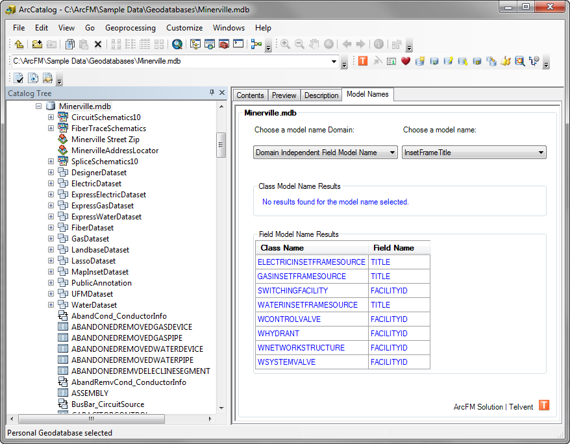Click the database refresh icon
Screen dimensions: 570x444
pyautogui.click(x=434, y=61)
